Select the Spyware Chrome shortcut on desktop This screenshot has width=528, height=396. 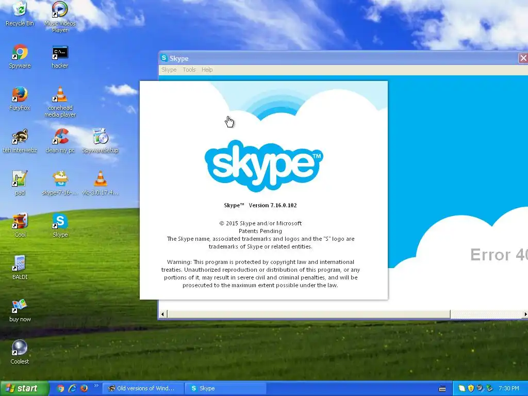point(20,56)
